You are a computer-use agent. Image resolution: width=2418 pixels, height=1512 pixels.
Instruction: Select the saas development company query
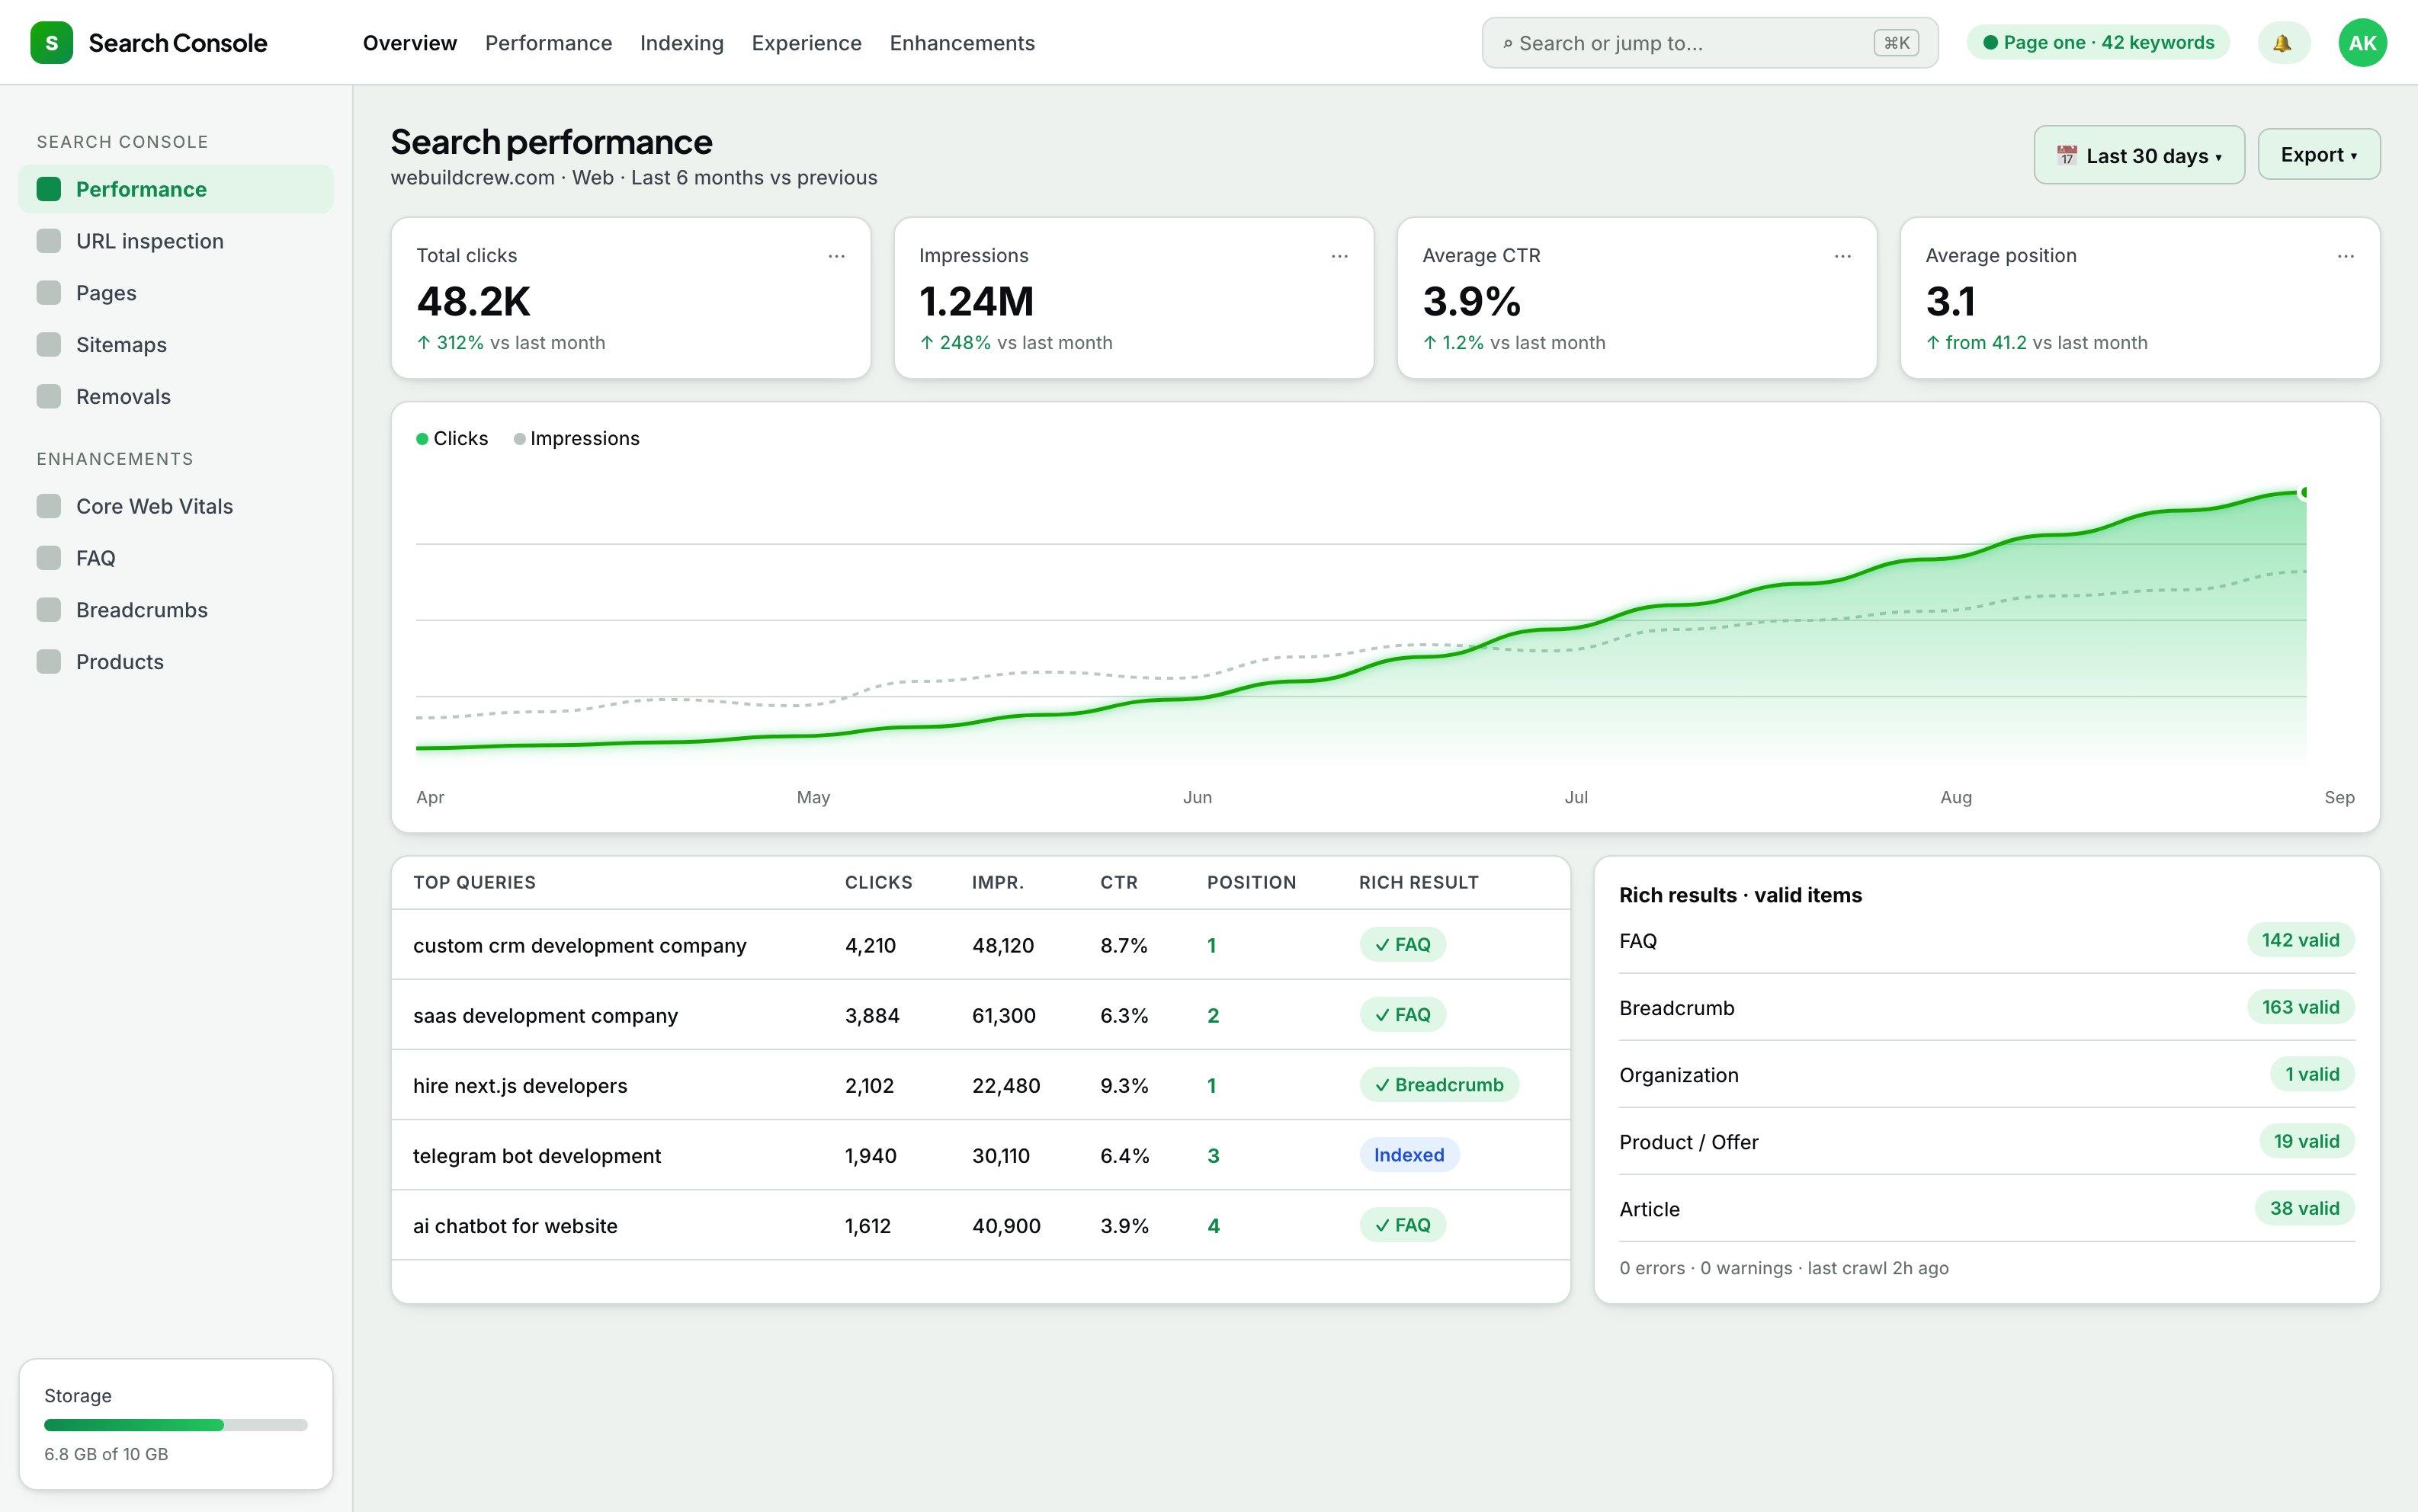545,1015
